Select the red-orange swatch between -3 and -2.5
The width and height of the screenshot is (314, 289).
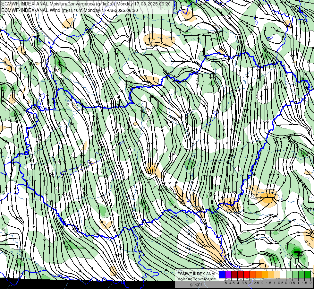point(253,275)
